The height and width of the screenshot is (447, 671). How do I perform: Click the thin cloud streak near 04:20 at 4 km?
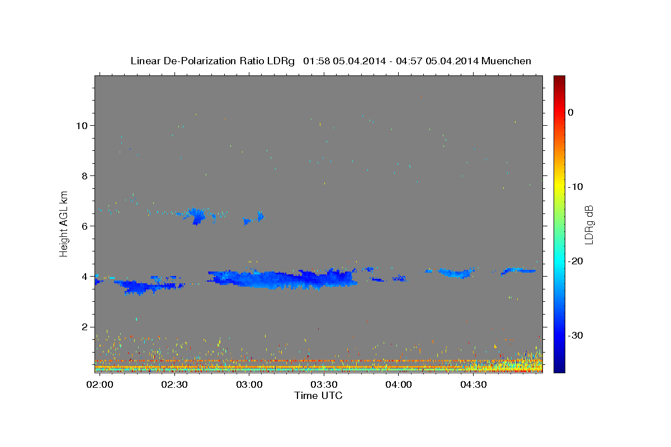tap(456, 273)
